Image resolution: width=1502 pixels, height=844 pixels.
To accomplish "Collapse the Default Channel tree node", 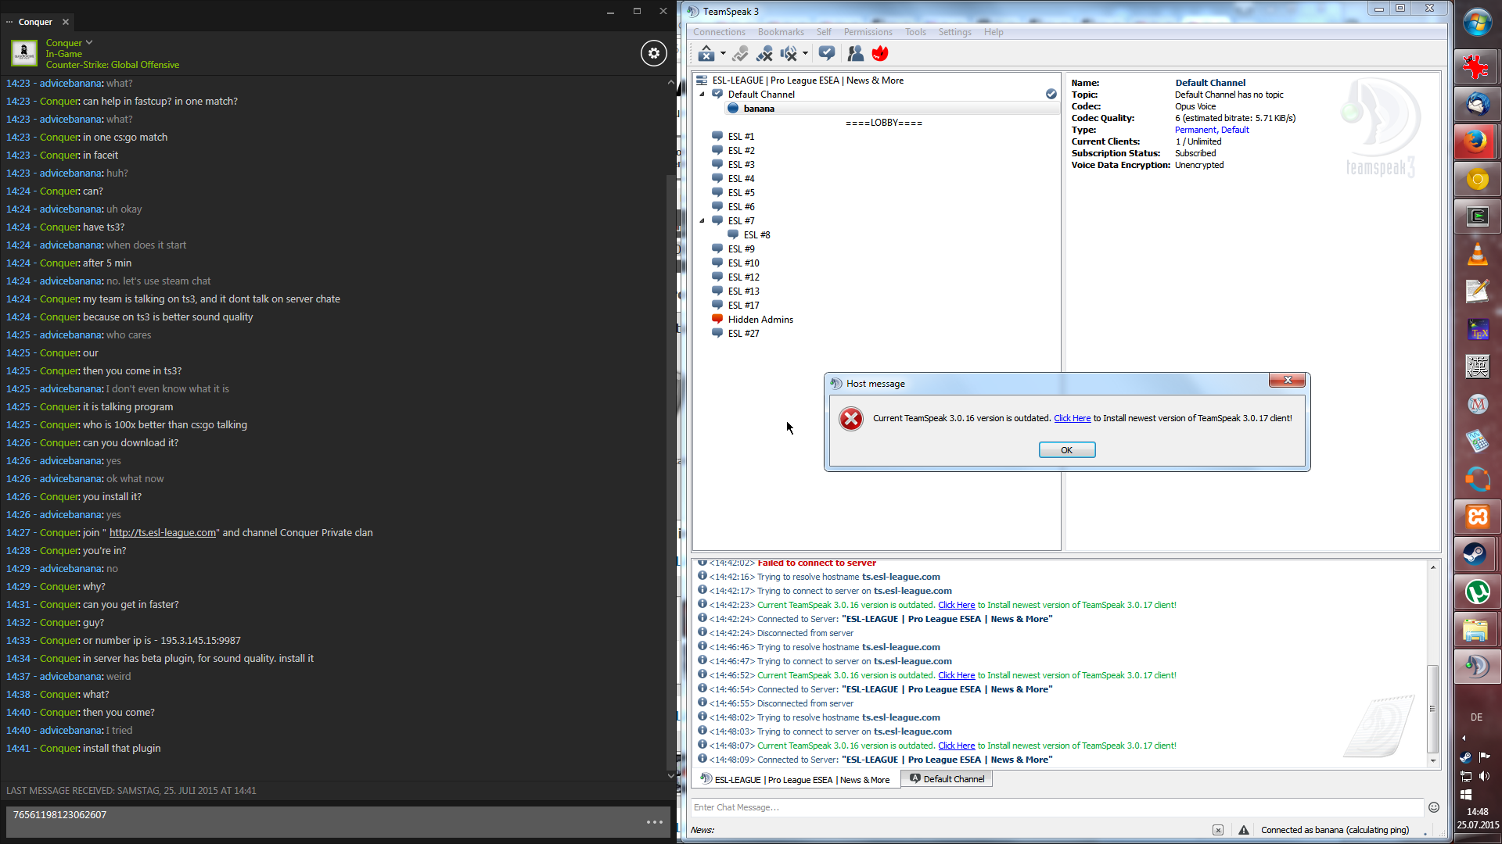I will click(702, 94).
